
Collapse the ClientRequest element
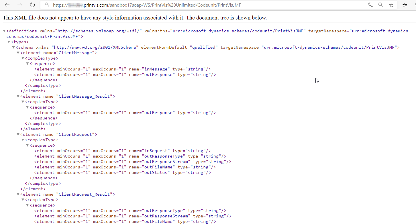[18, 135]
